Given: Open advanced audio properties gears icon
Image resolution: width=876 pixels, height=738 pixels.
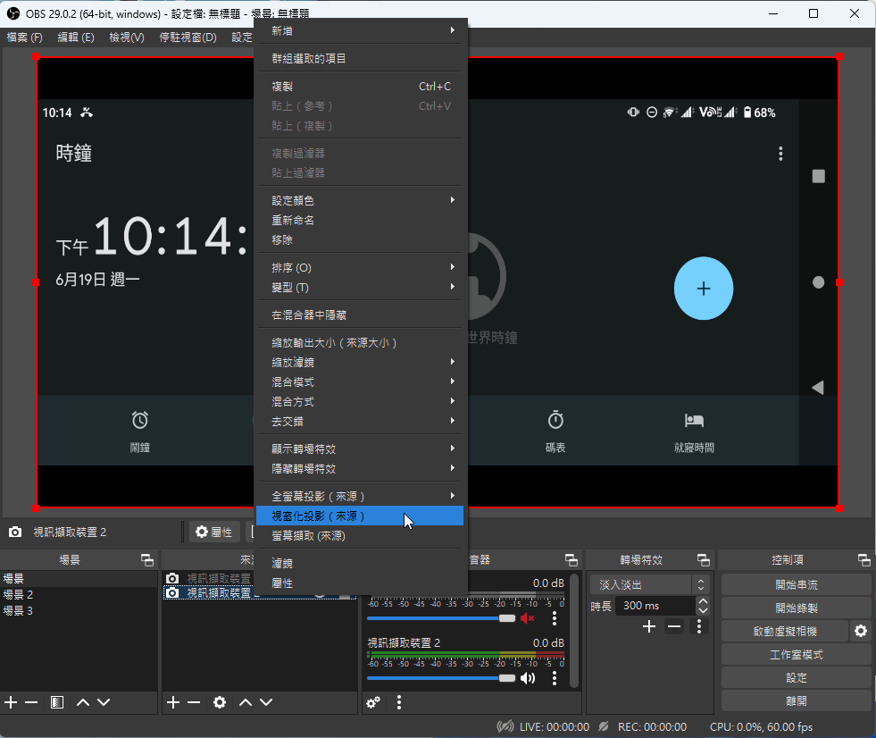Looking at the screenshot, I should (x=374, y=702).
